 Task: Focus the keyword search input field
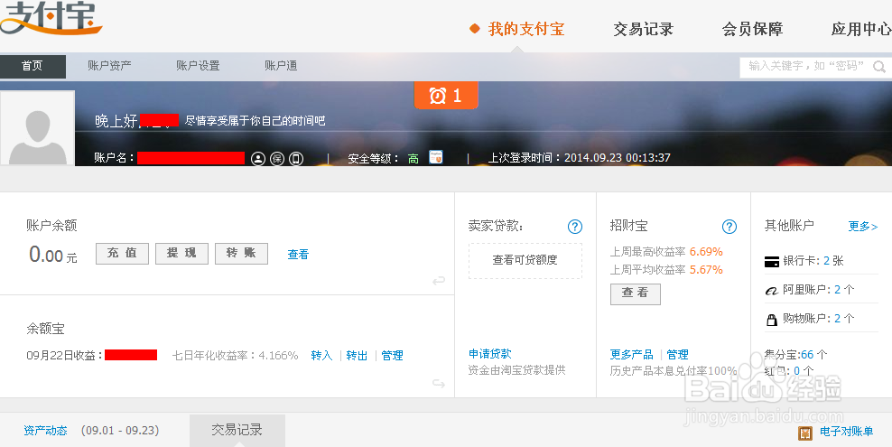(x=805, y=67)
